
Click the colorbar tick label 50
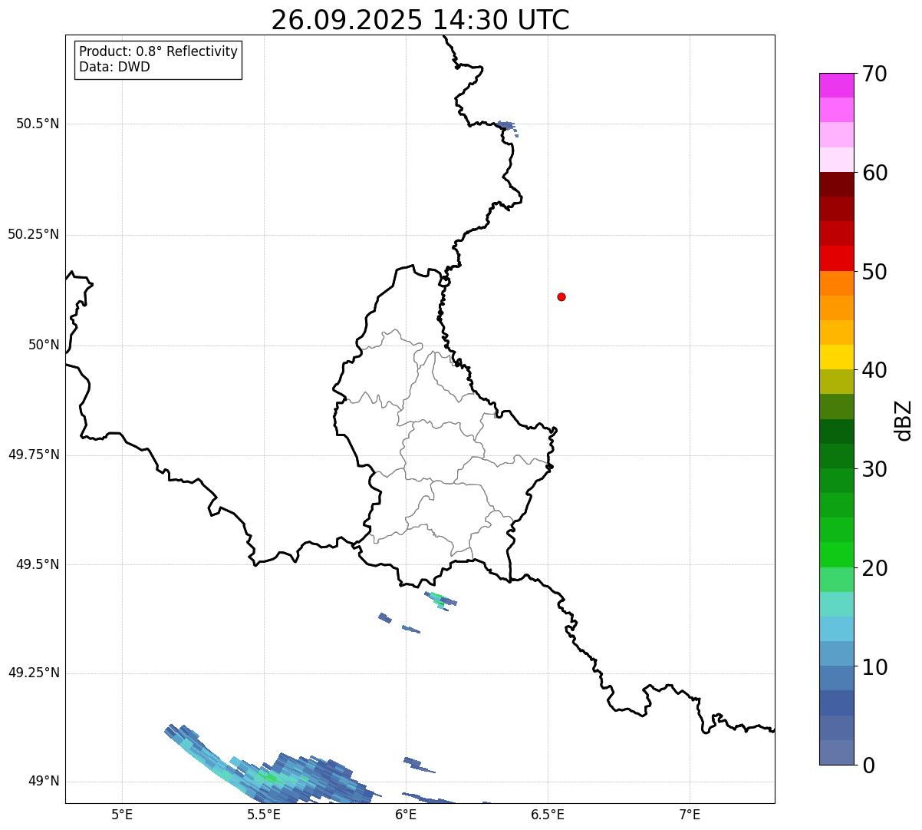point(875,272)
